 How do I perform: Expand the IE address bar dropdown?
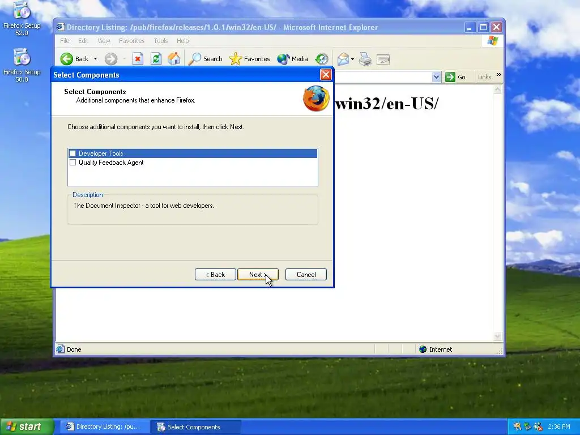pos(436,77)
